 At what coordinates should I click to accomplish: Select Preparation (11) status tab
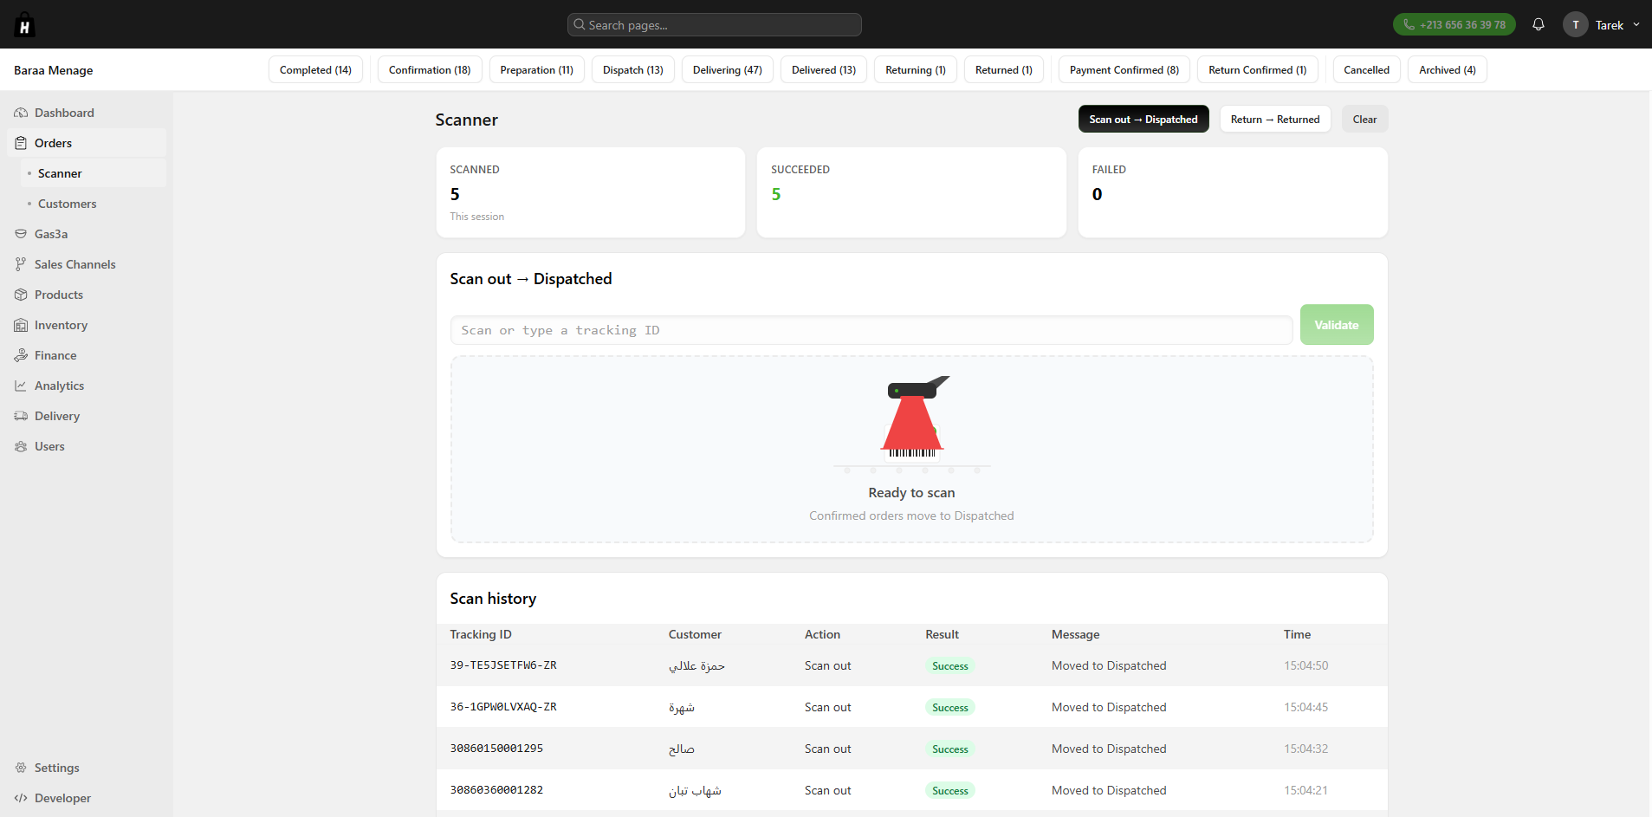(537, 69)
